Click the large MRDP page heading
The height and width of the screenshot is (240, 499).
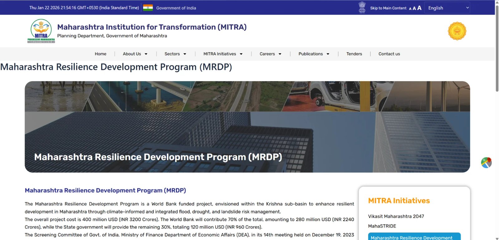pos(116,67)
